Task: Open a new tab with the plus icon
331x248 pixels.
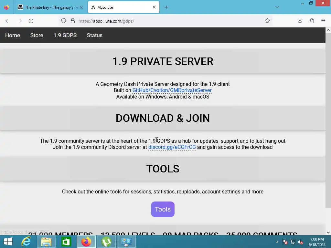Action: coord(166,7)
